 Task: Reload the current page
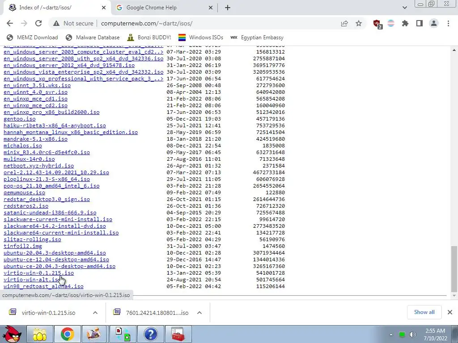pos(38,23)
